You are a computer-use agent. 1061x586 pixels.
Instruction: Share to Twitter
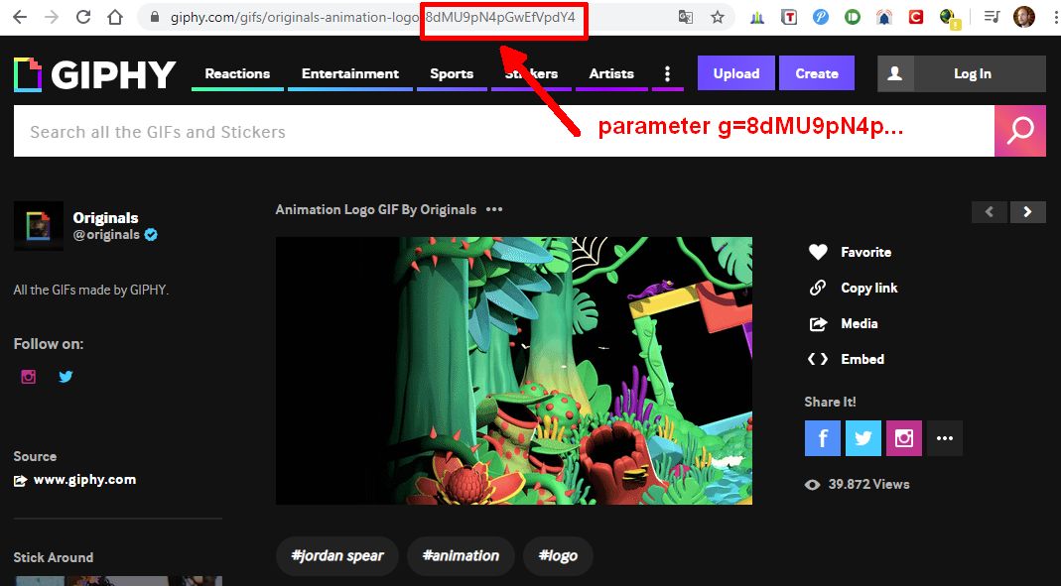pos(863,438)
